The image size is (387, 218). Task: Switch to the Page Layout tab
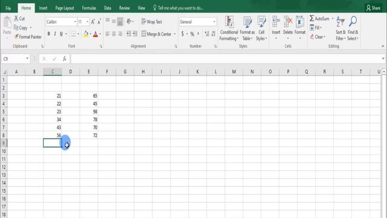pos(65,8)
